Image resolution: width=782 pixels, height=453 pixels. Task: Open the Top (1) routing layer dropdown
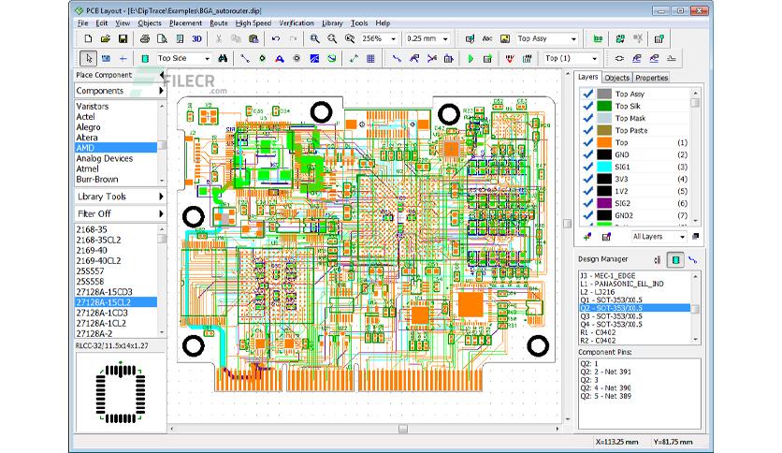point(594,58)
